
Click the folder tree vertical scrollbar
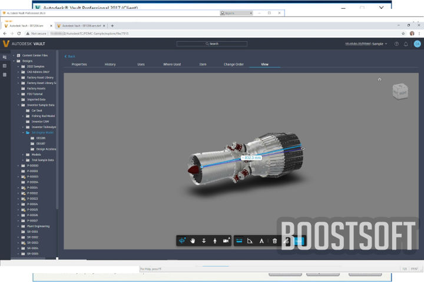pos(57,129)
